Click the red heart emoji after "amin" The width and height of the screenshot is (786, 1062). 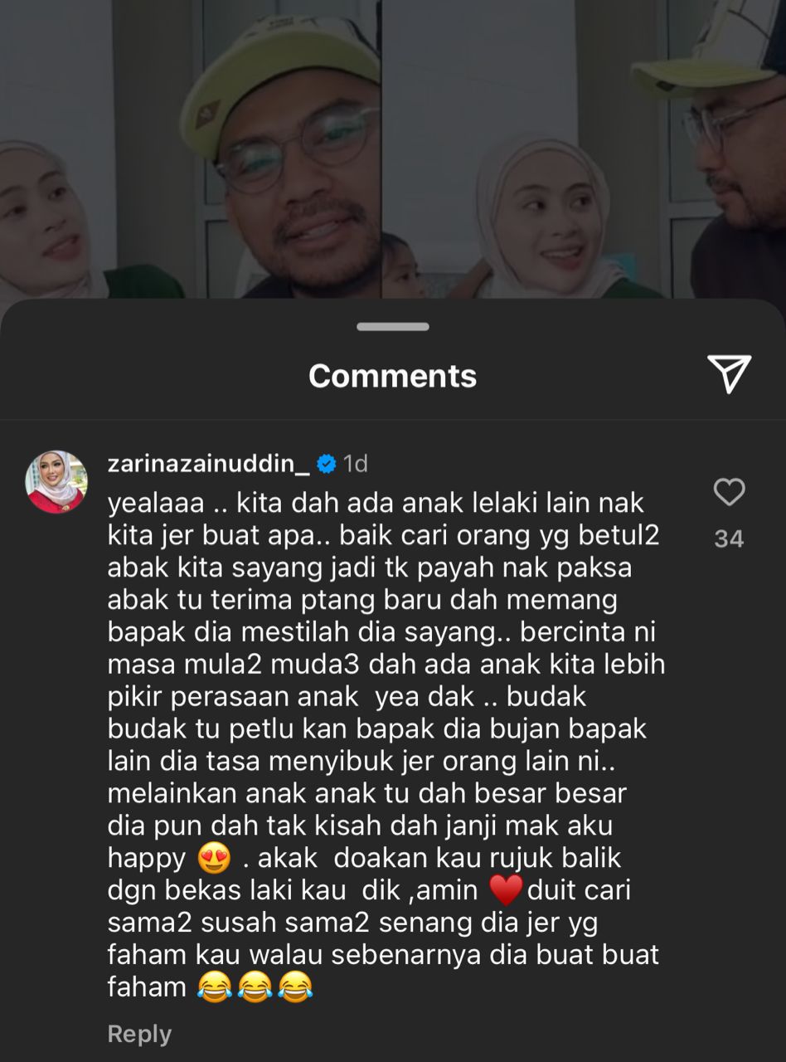pos(506,890)
